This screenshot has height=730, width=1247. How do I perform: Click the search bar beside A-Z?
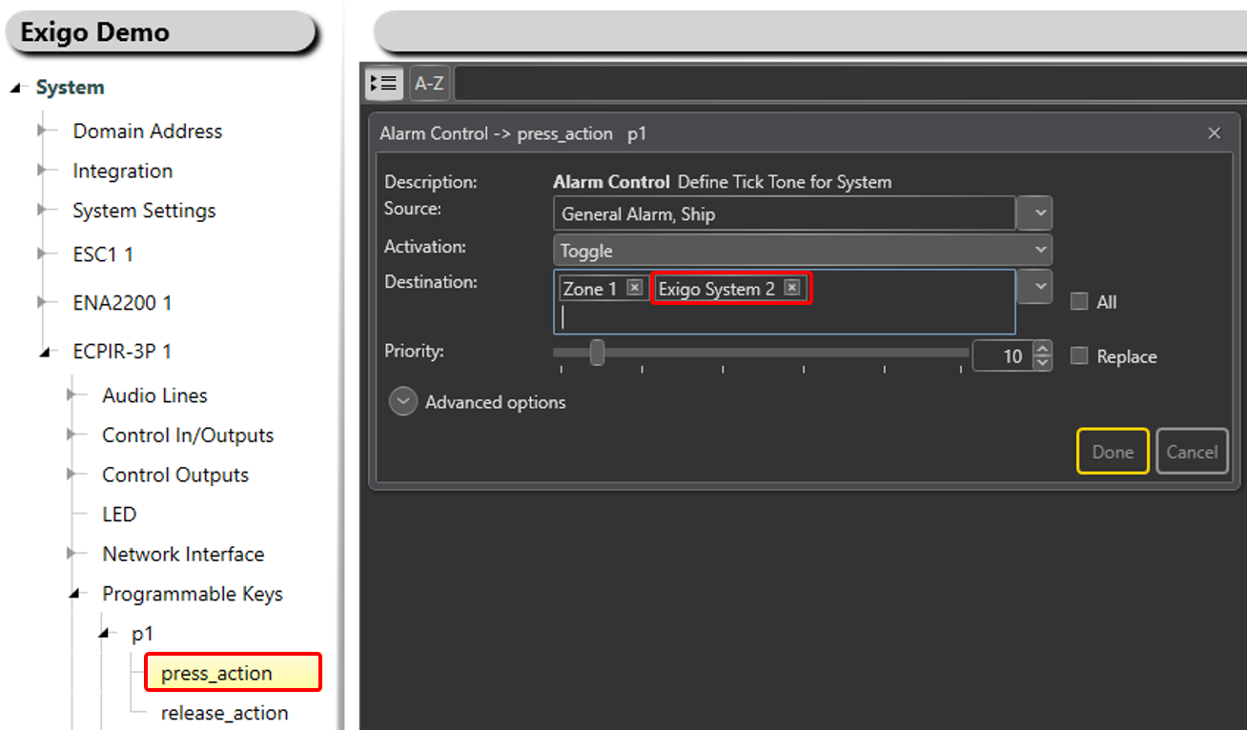pos(850,83)
